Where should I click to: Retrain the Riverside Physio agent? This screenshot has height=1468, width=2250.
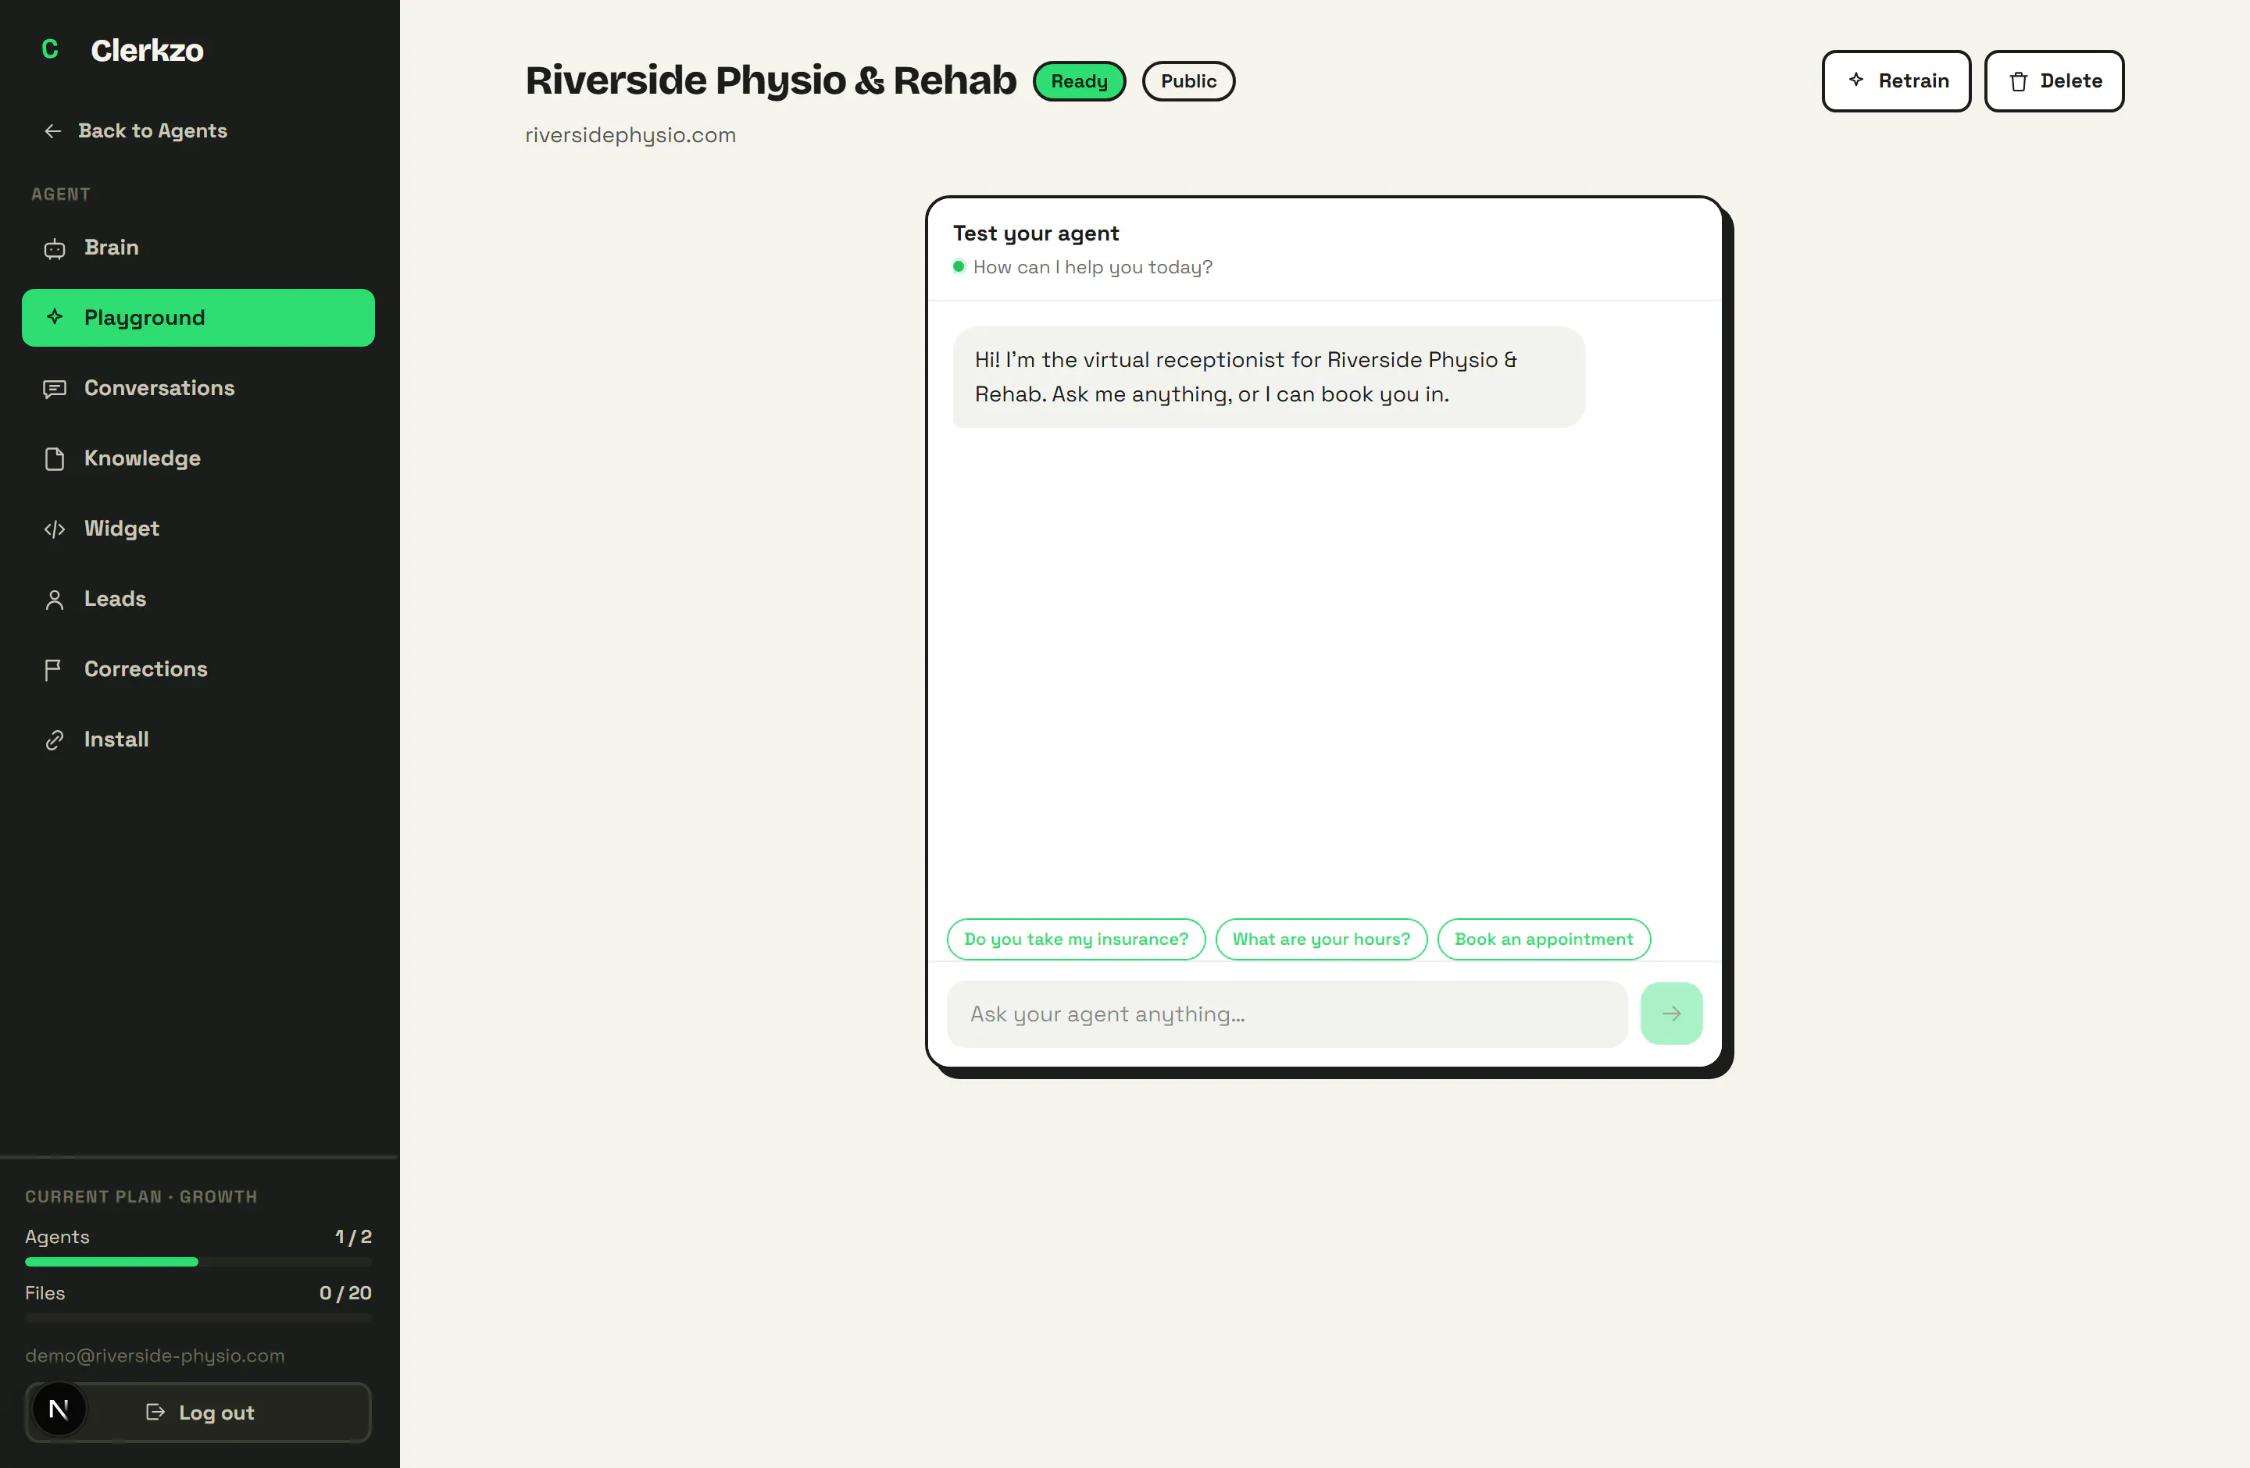[1896, 81]
